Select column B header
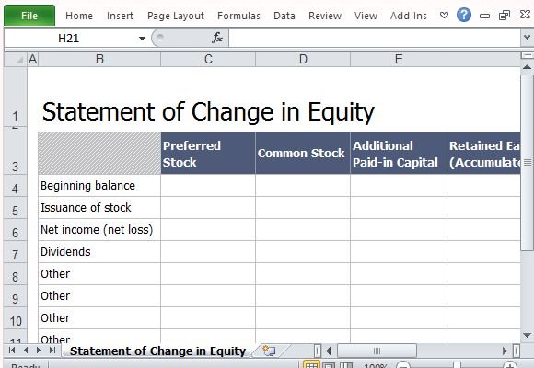534x368 pixels. pos(99,59)
